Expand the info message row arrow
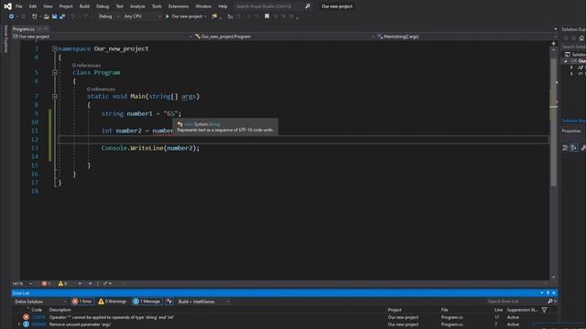586x329 pixels. click(18, 324)
